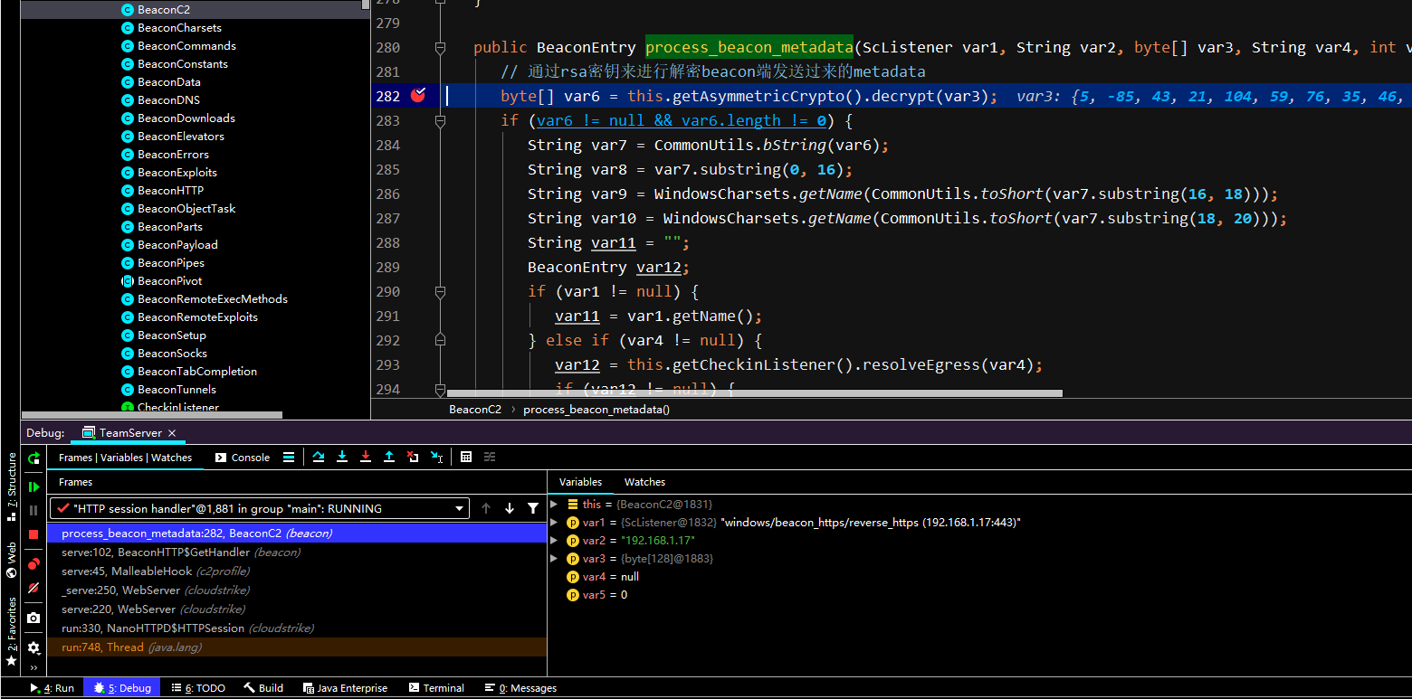
Task: Open Evaluate Expression calculator icon
Action: [466, 457]
